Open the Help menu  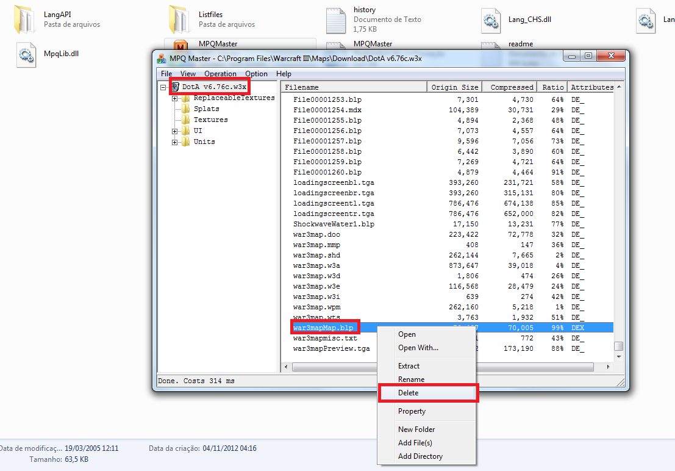point(284,74)
